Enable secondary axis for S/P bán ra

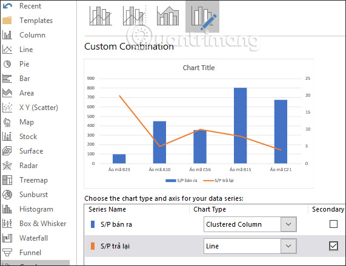[x=333, y=224]
